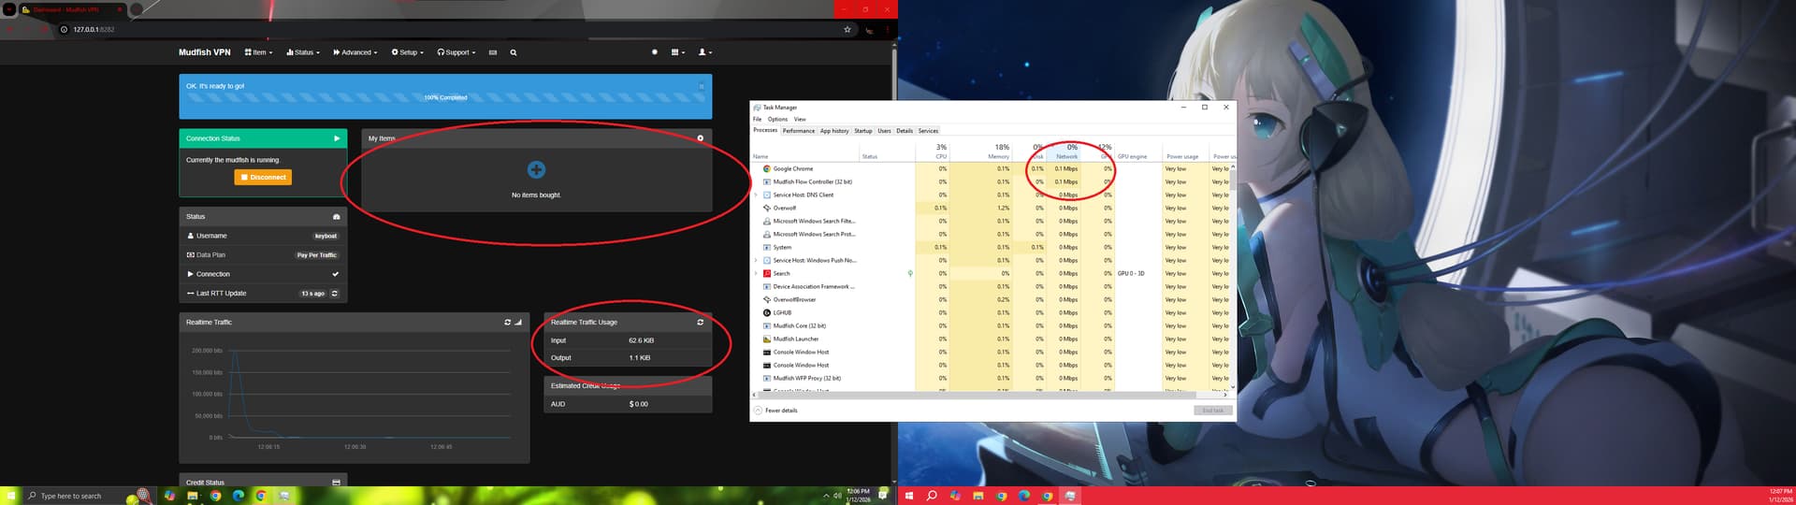Click the Last RTT Update refresh icon

point(335,294)
